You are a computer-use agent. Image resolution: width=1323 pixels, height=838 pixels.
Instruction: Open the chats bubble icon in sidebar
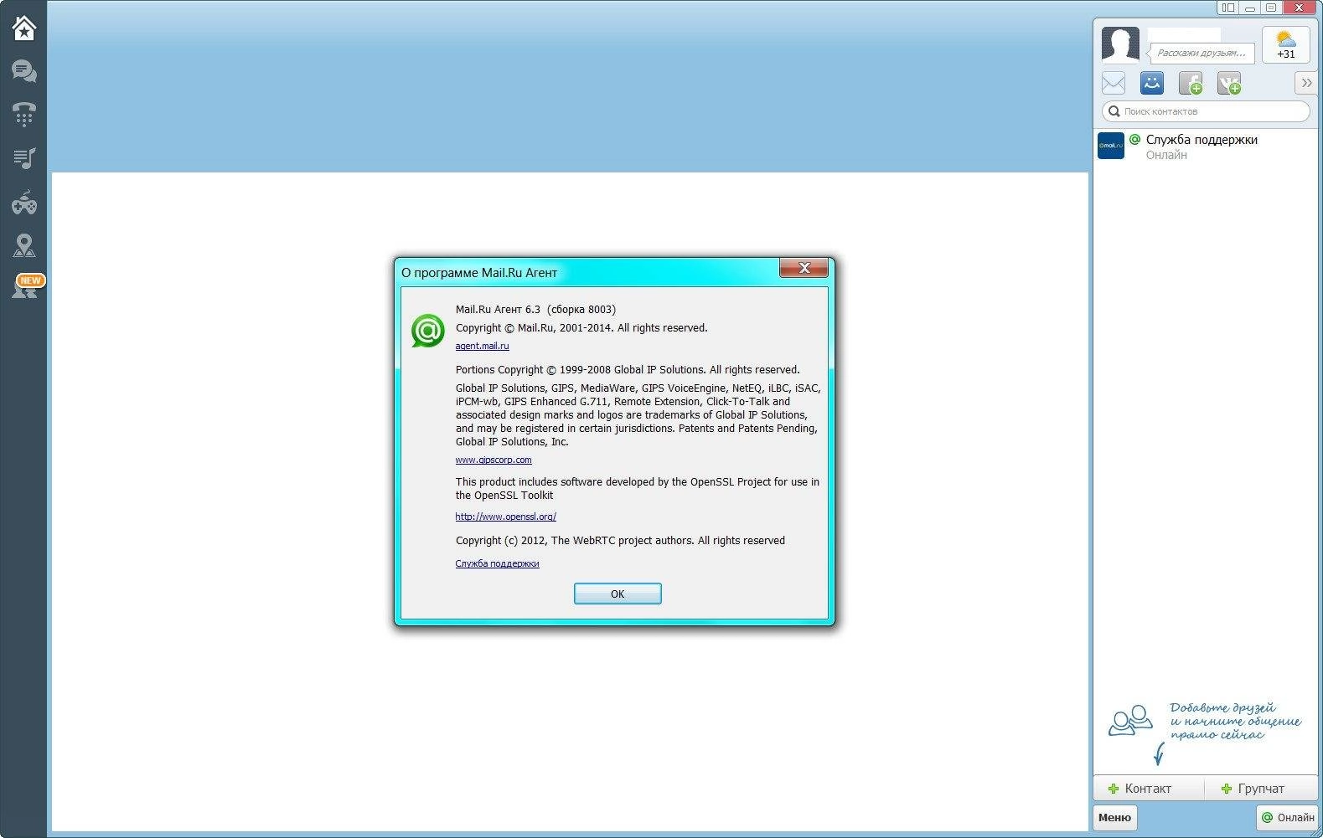click(24, 71)
